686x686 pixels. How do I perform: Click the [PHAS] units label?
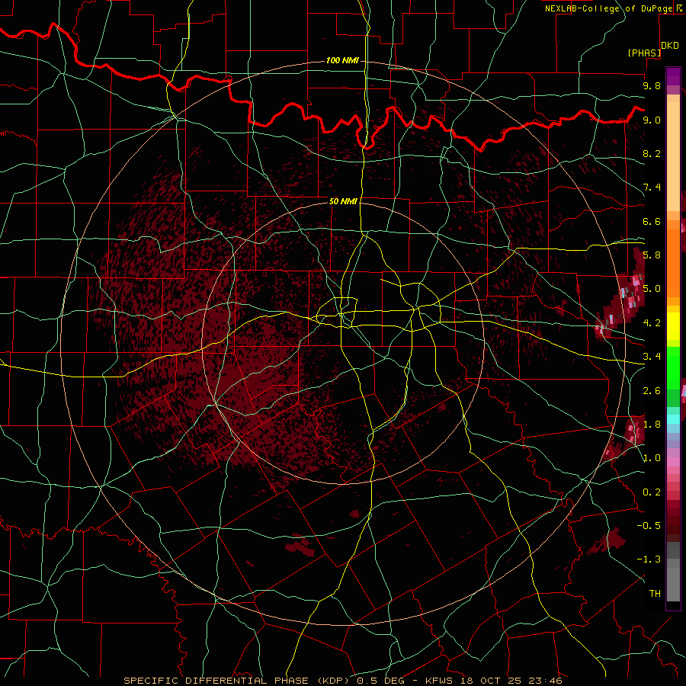[x=644, y=53]
